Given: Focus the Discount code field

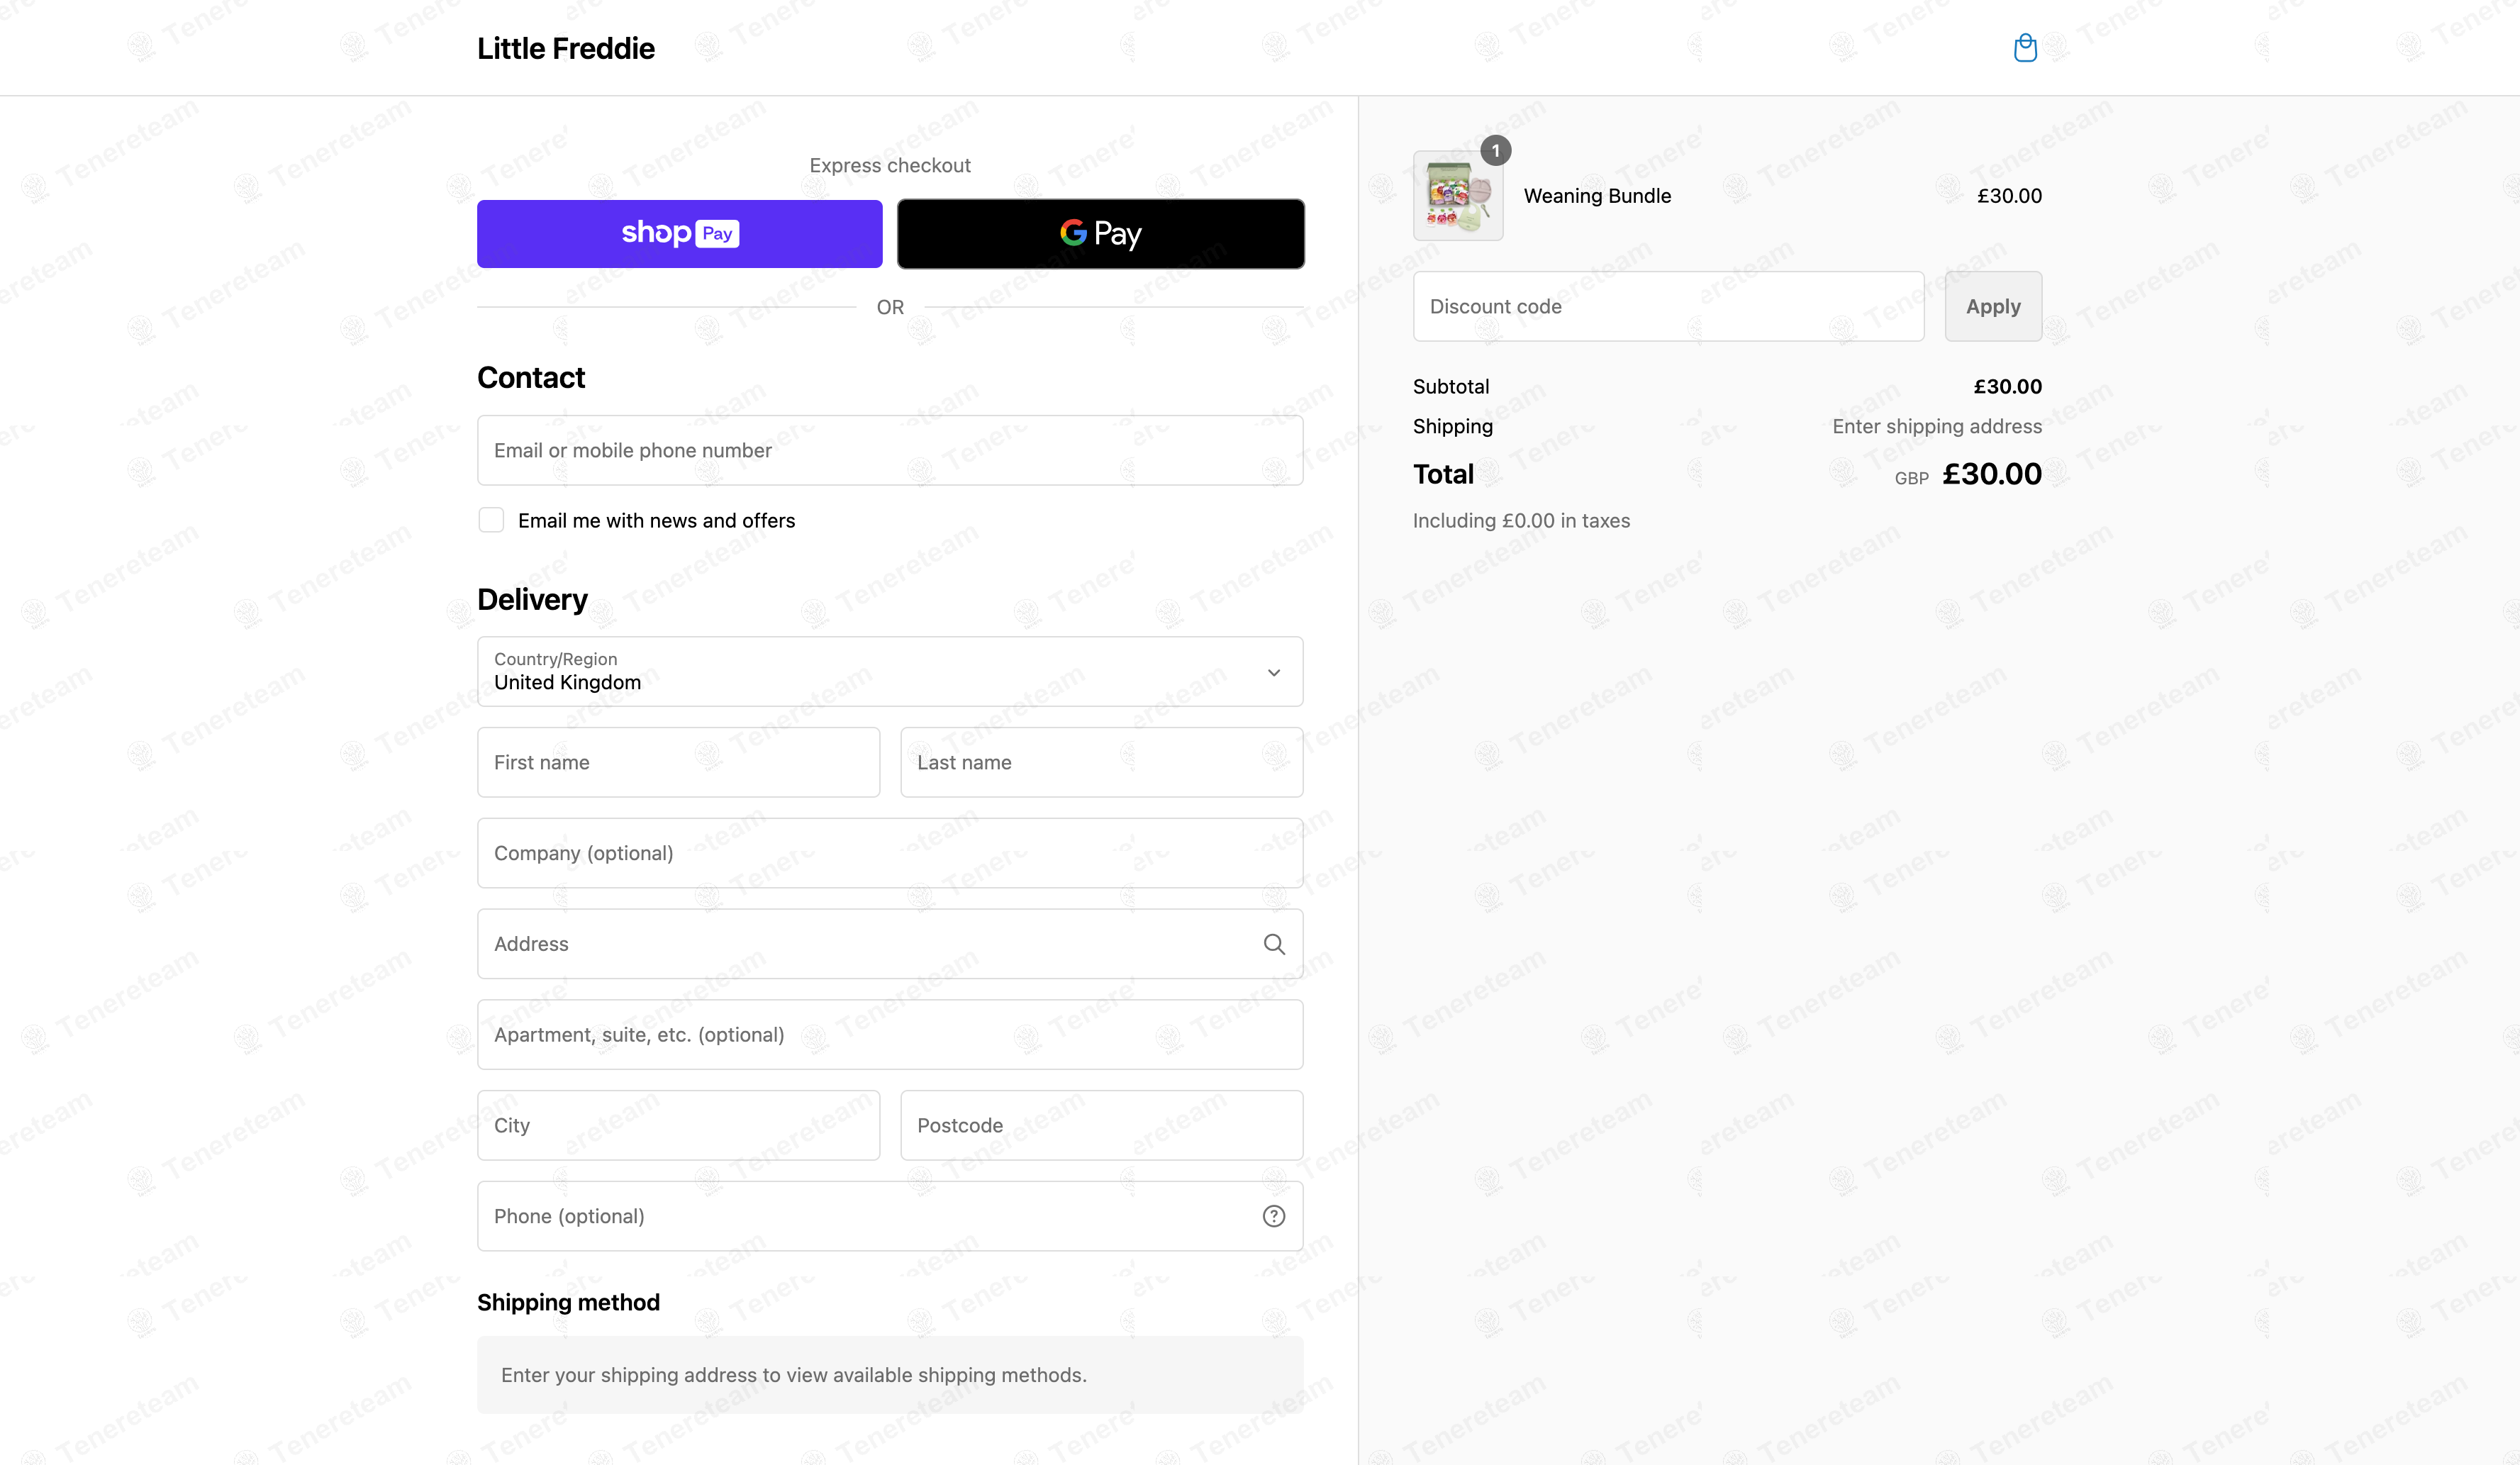Looking at the screenshot, I should pos(1668,306).
